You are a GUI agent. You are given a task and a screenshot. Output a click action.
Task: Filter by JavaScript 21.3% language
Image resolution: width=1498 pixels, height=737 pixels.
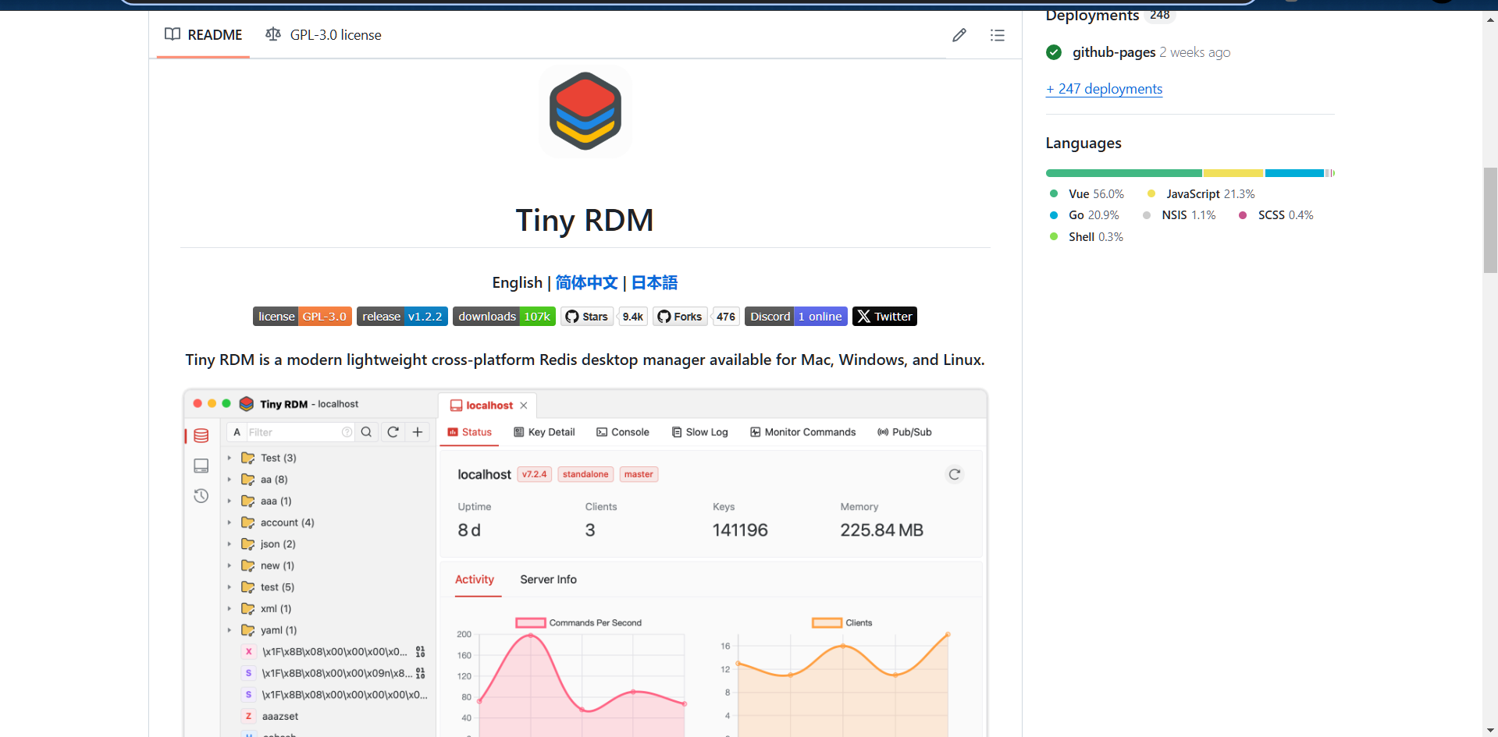click(x=1201, y=194)
